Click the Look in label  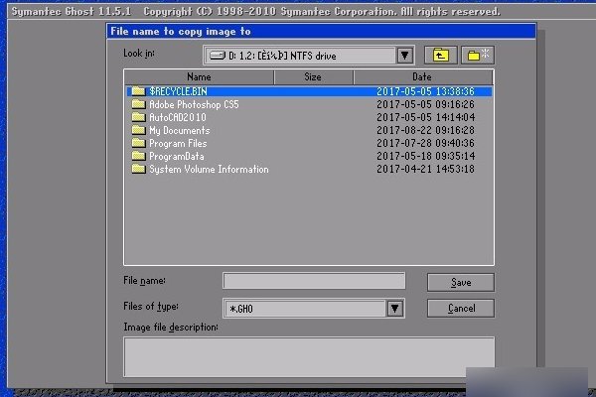click(139, 54)
